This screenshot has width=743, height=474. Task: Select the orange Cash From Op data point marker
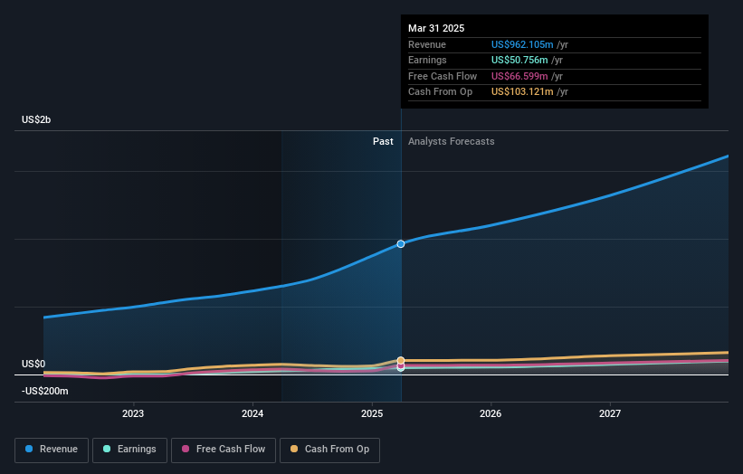pos(401,360)
